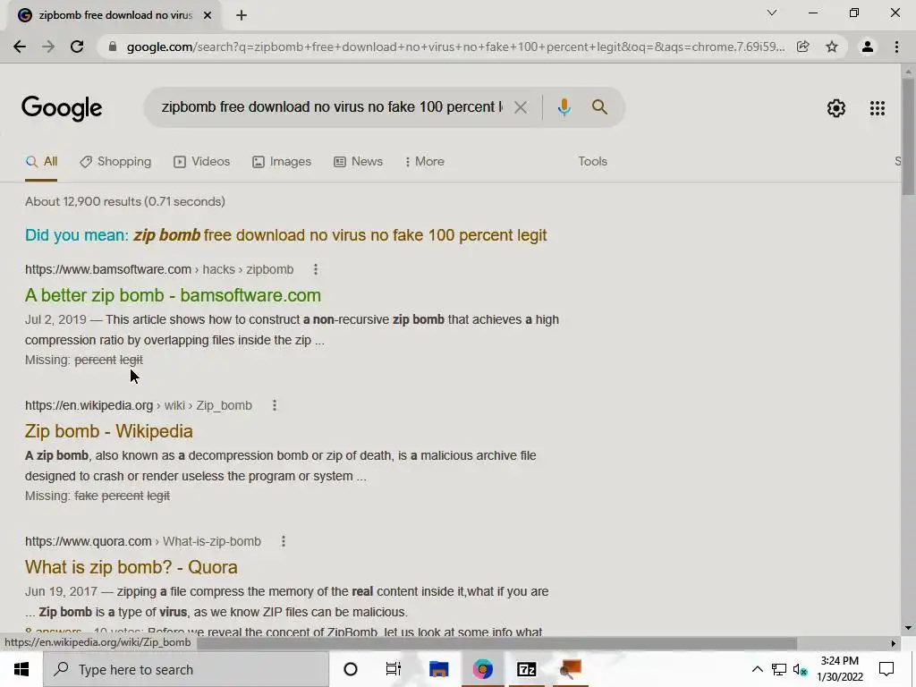Go back using the browser back arrow
The height and width of the screenshot is (687, 916).
coord(20,47)
